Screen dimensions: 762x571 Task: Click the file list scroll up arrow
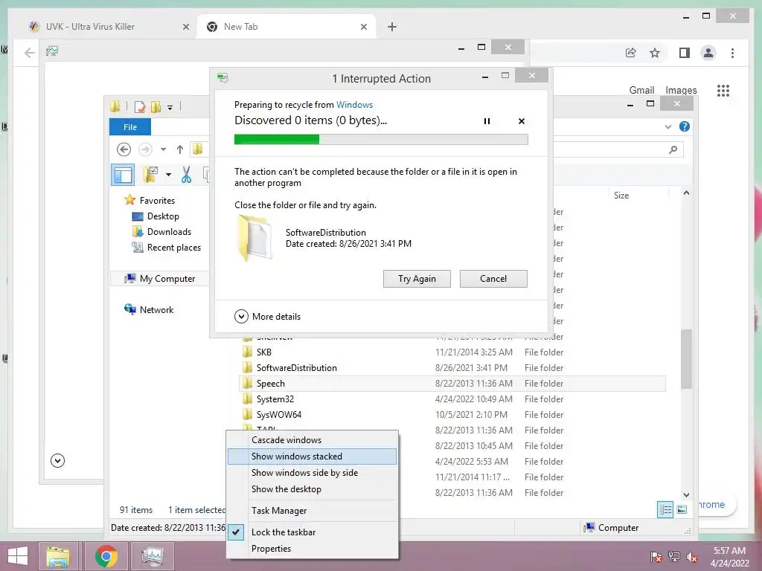click(686, 193)
